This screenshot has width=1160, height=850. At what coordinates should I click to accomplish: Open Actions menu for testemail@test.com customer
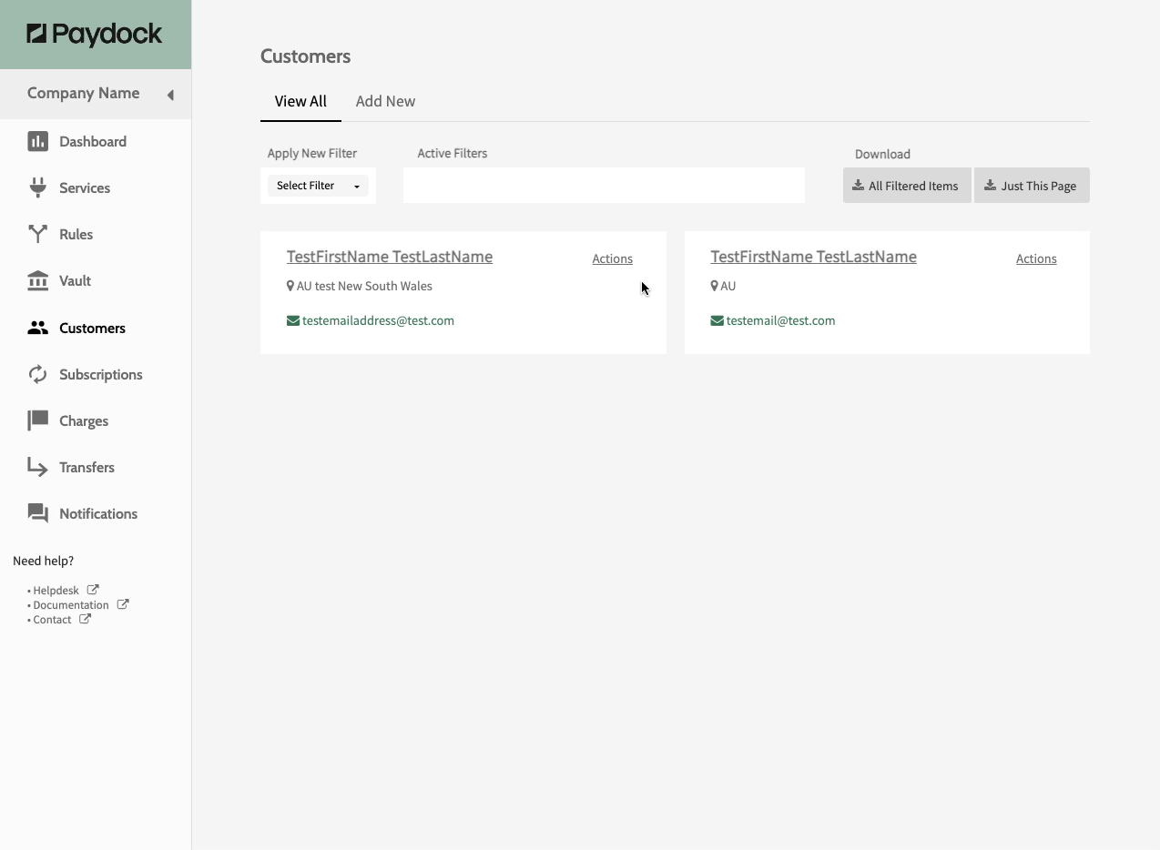[x=1036, y=258]
